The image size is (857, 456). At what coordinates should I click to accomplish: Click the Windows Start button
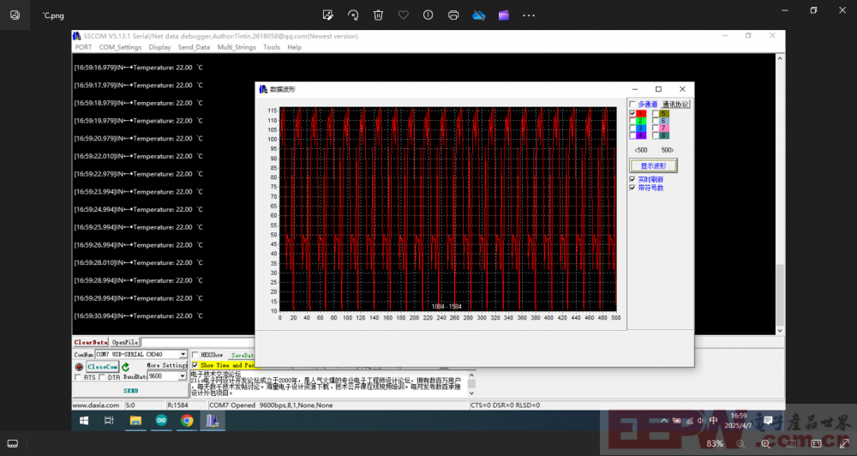(84, 421)
